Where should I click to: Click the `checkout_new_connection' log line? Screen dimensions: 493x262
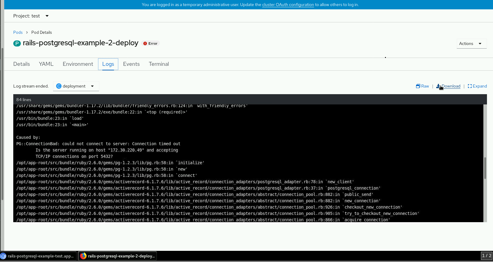click(209, 207)
